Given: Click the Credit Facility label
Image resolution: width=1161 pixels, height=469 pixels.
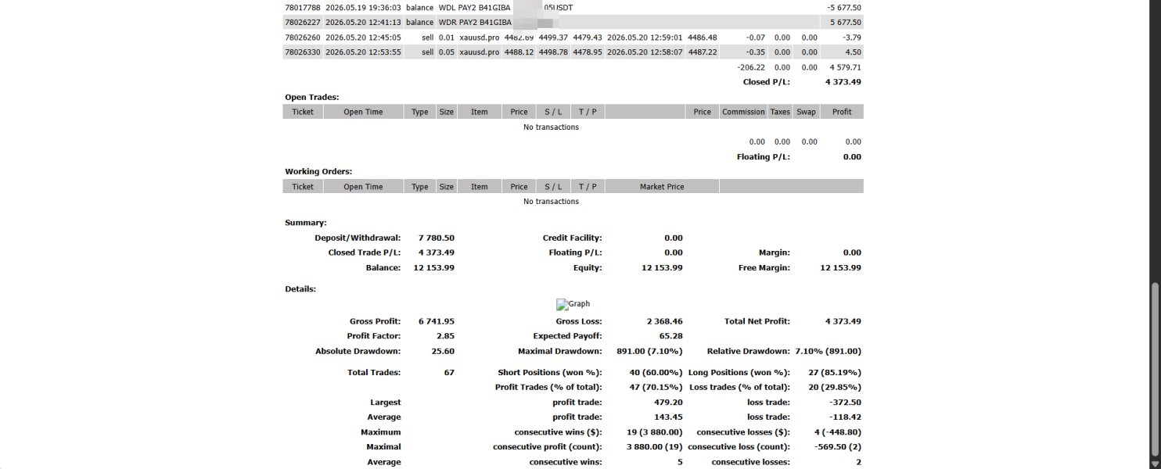Looking at the screenshot, I should [x=572, y=238].
